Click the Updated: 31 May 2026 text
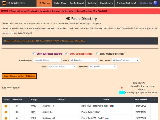Screen dimensions: 160x120 [17, 33]
